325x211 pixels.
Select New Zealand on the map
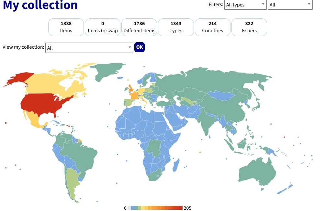(x=285, y=188)
